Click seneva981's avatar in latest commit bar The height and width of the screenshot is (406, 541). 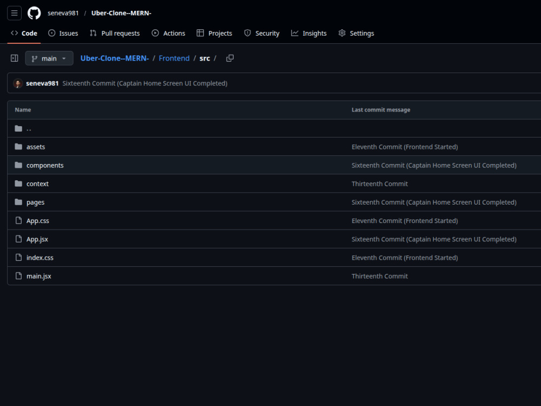(x=18, y=83)
